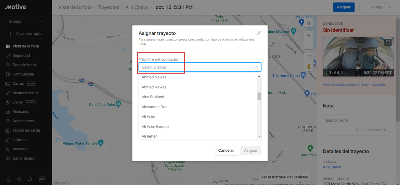Viewport: 400px width, 185px height.
Task: Open Vista de la flota sidebar item
Action: [26, 46]
